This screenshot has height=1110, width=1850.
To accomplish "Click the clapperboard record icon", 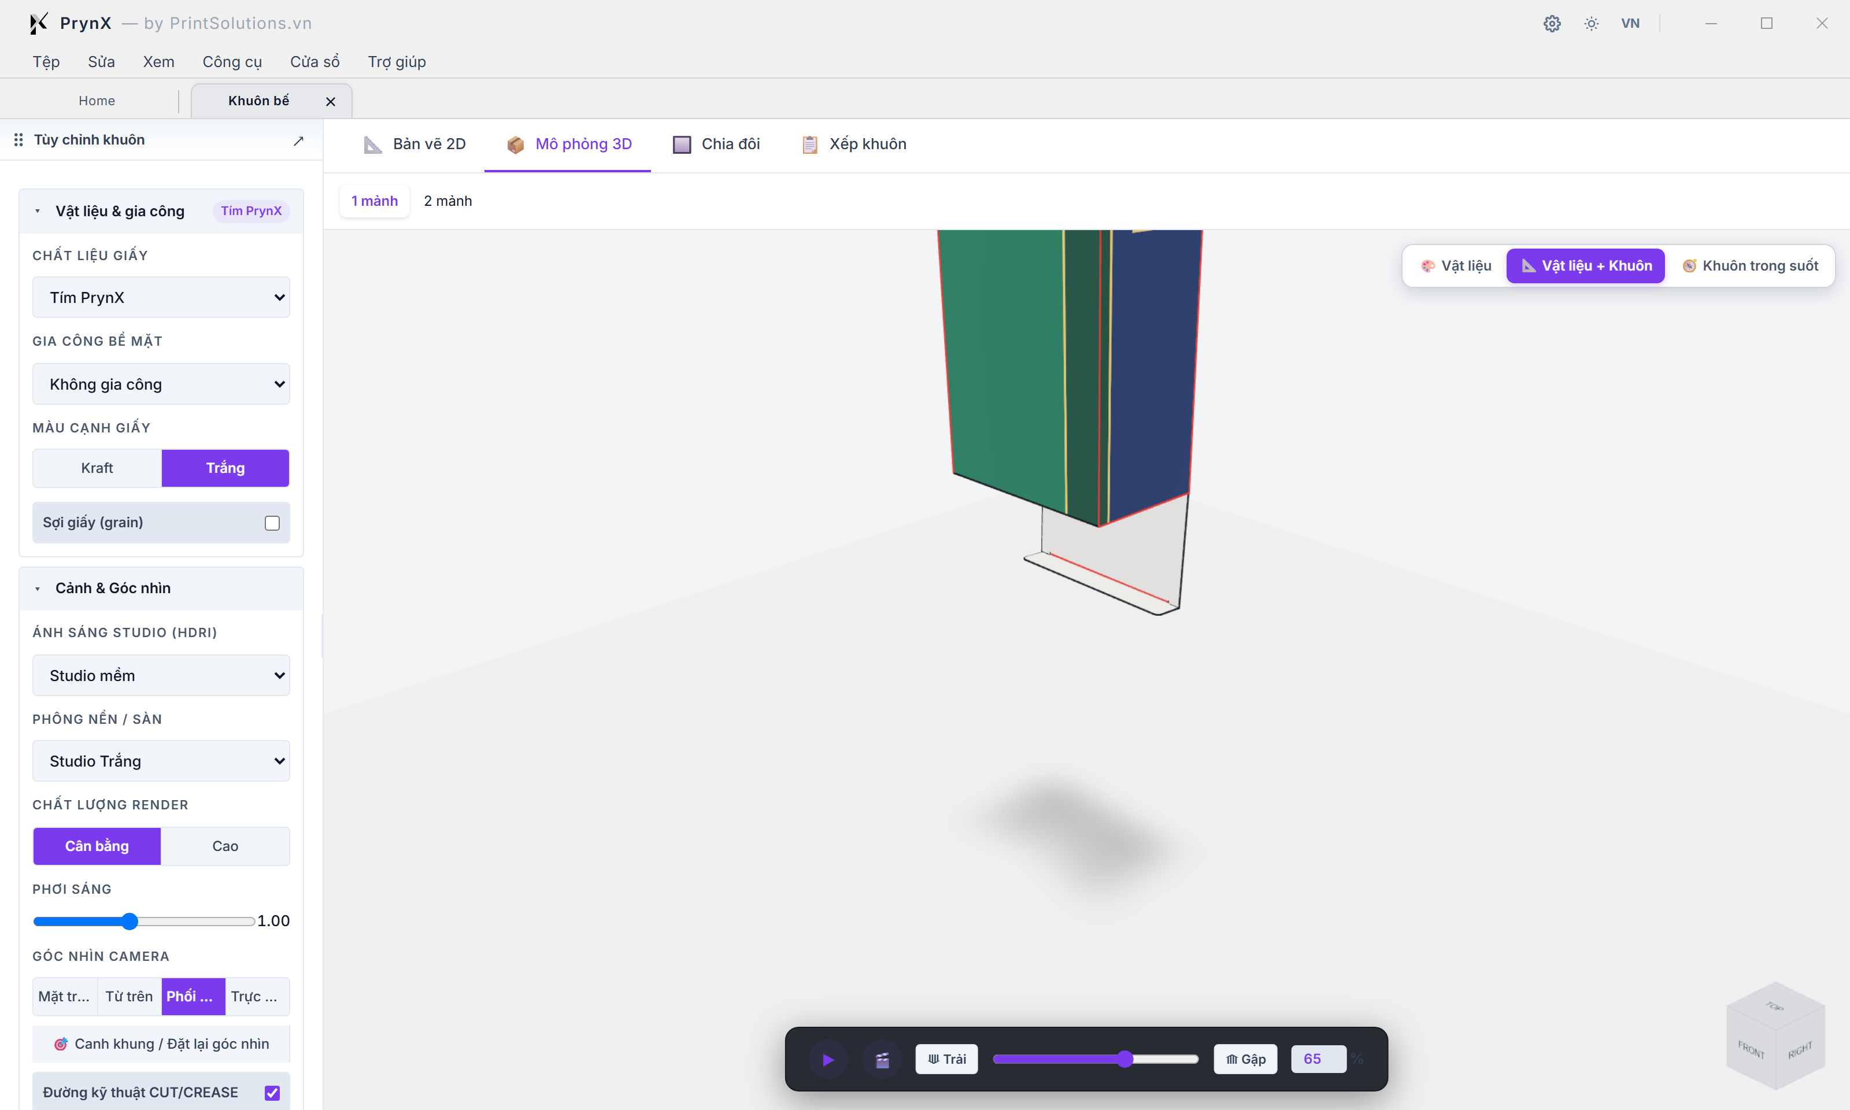I will point(882,1059).
